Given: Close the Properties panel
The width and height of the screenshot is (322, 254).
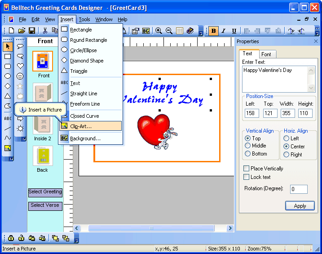Looking at the screenshot, I should pos(316,41).
